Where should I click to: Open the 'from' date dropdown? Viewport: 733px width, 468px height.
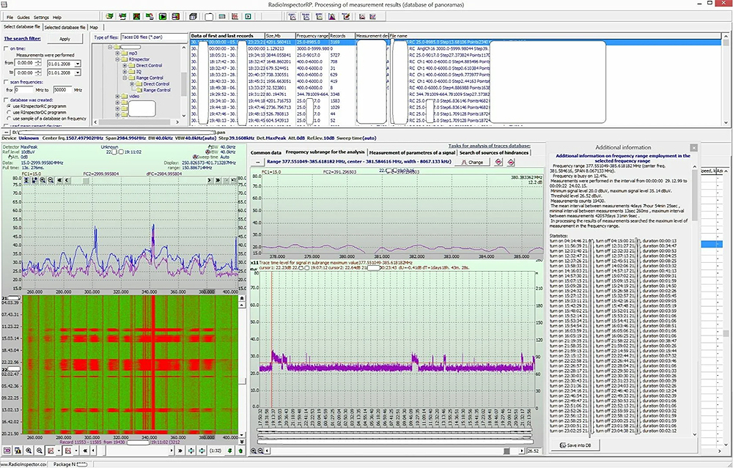point(77,64)
